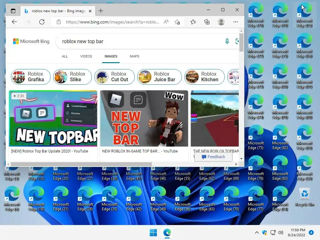Open NEW ROBLOX IN-GAME TOP BAR link
The width and height of the screenshot is (320, 240).
point(140,151)
